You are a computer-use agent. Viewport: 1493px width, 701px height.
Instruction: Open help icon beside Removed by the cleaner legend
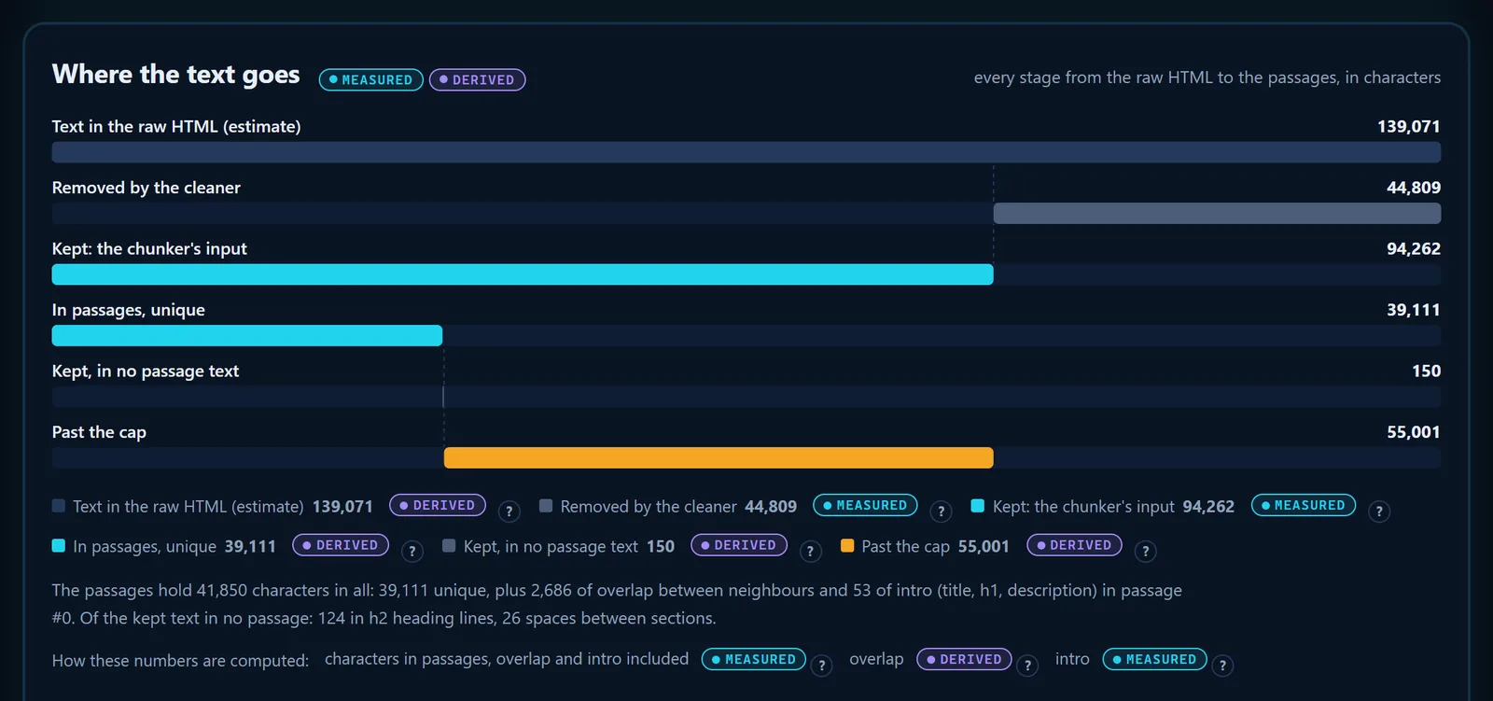941,512
